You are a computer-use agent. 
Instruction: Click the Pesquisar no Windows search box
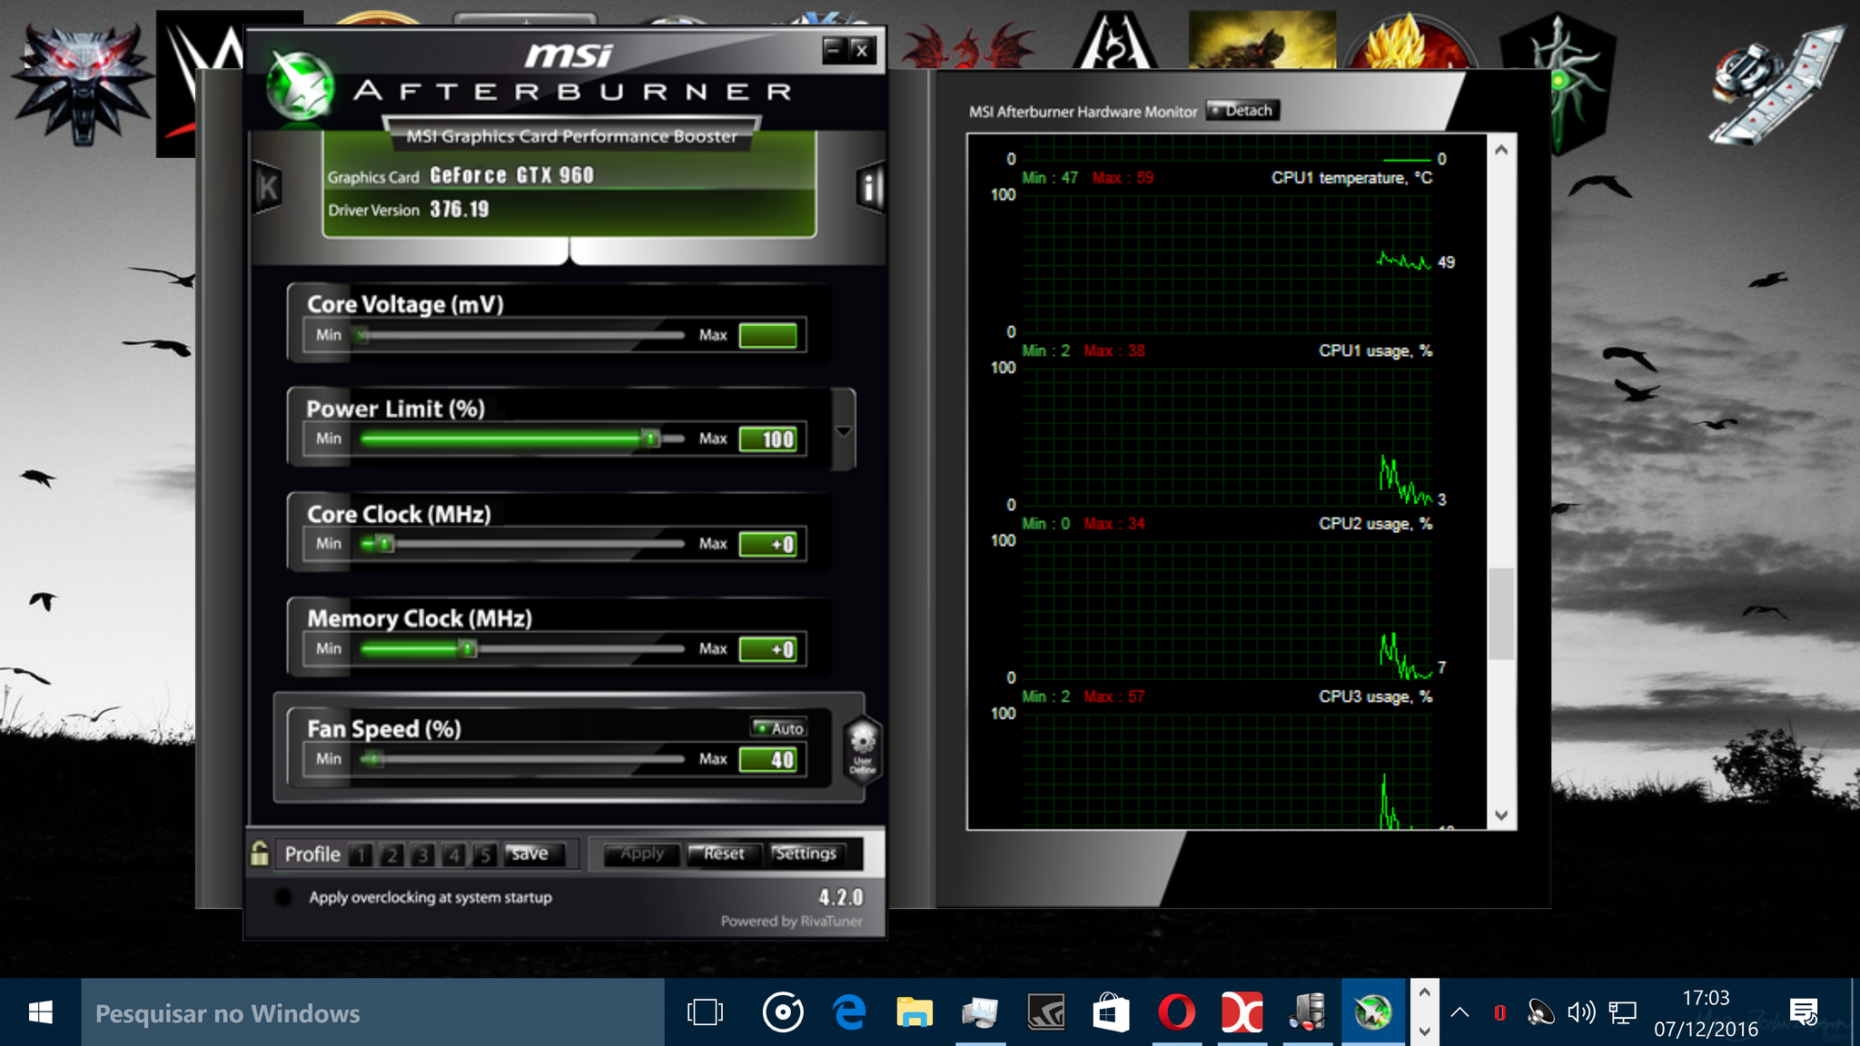[372, 1012]
